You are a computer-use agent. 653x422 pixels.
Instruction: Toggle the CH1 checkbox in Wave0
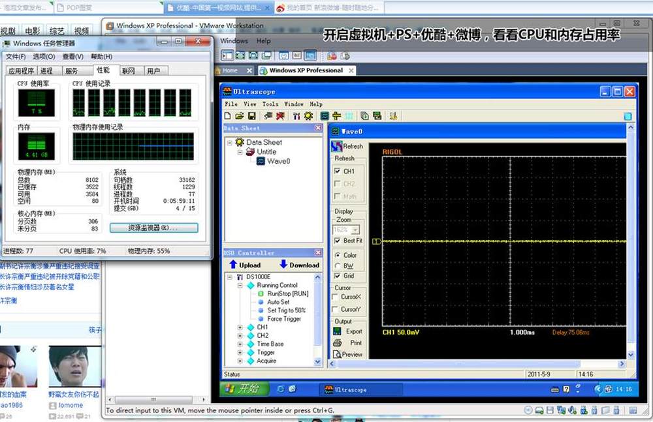tap(338, 171)
